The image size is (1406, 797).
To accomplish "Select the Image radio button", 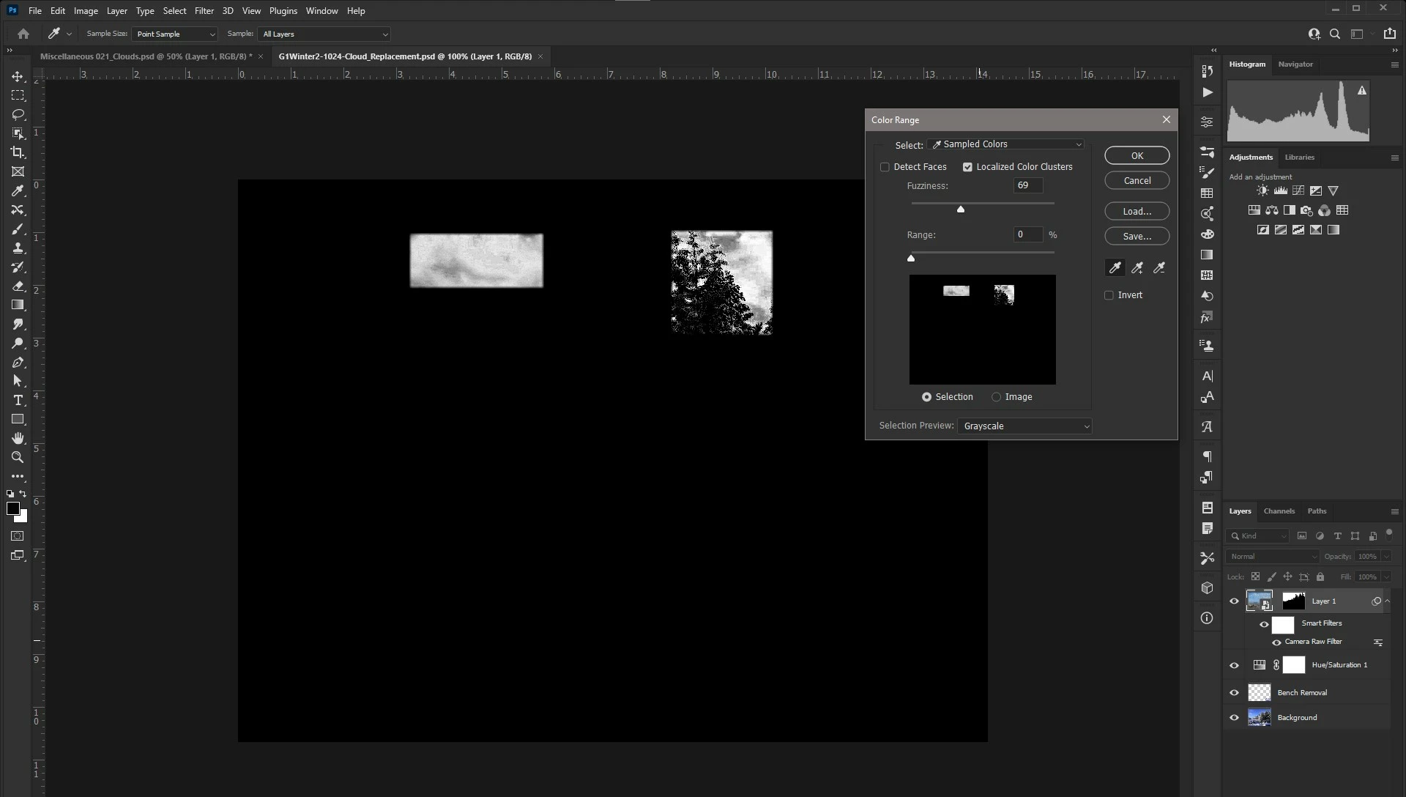I will (x=996, y=397).
